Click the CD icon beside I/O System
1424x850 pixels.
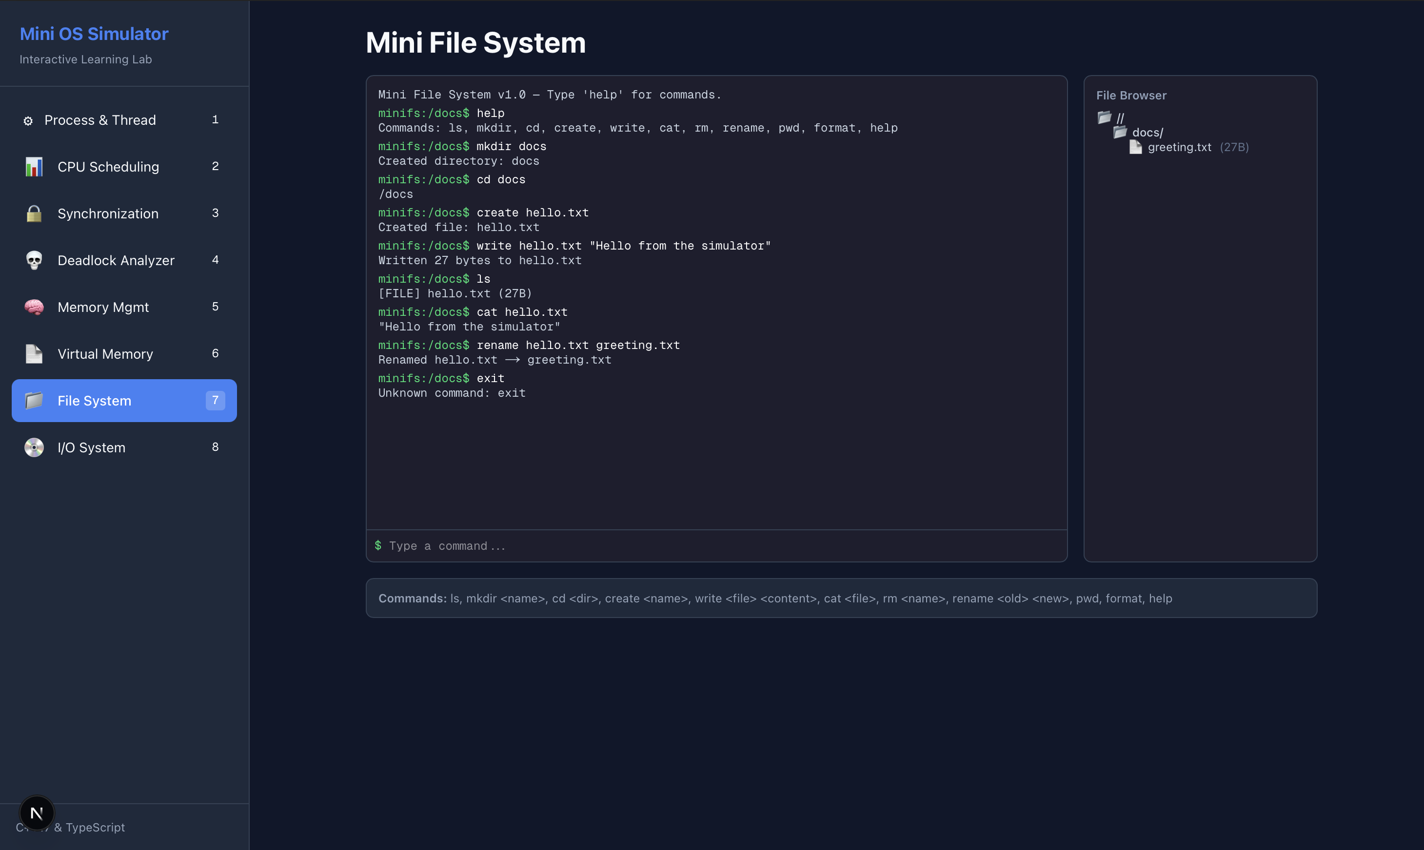tap(34, 447)
